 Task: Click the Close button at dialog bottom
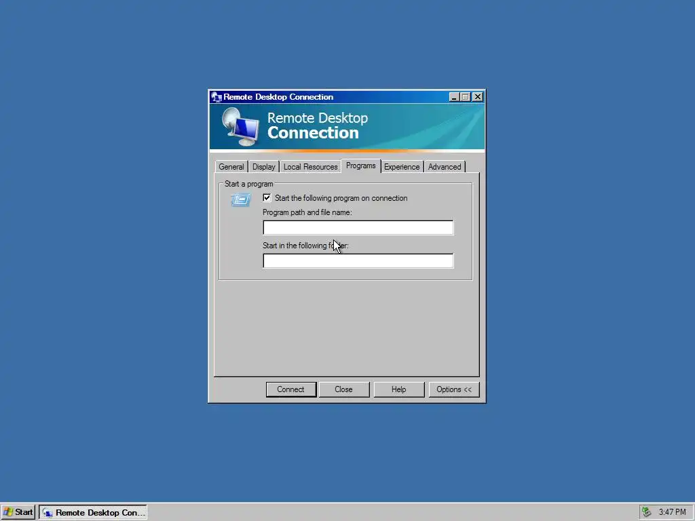pyautogui.click(x=343, y=389)
